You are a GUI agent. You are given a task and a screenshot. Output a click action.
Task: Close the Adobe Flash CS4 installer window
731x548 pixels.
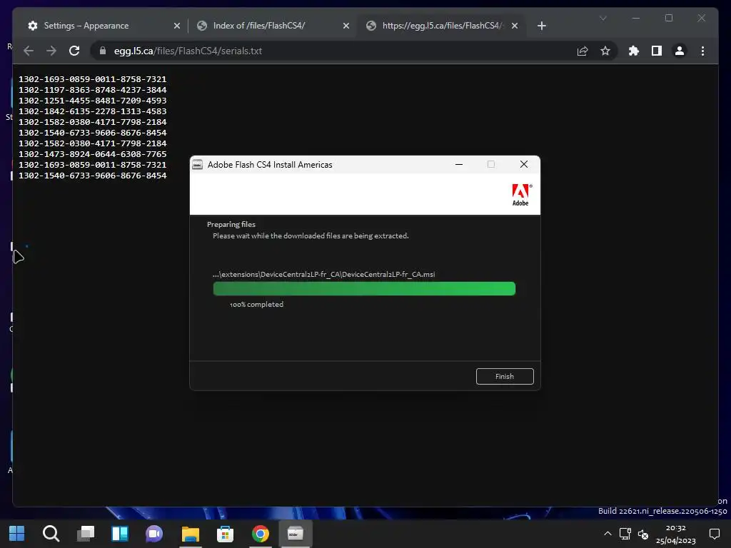click(x=524, y=165)
